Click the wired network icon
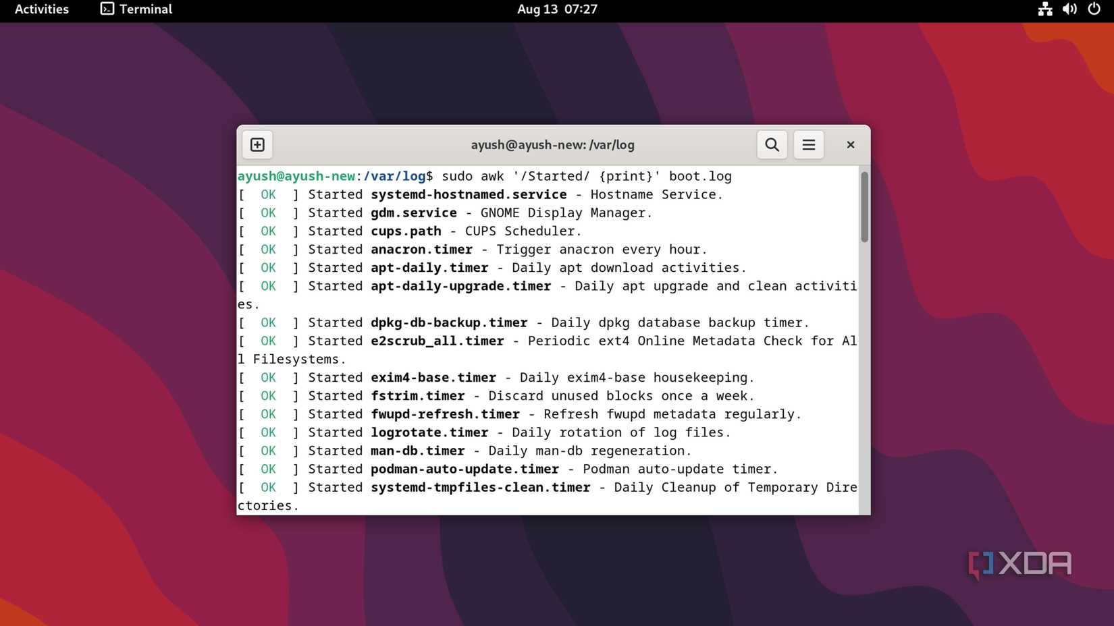Viewport: 1114px width, 626px height. tap(1044, 9)
